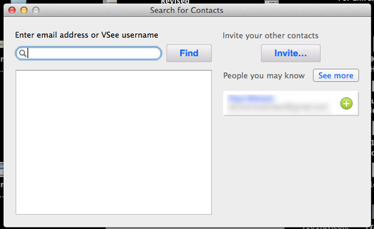Click blank panel area below suggested contact

(291, 167)
